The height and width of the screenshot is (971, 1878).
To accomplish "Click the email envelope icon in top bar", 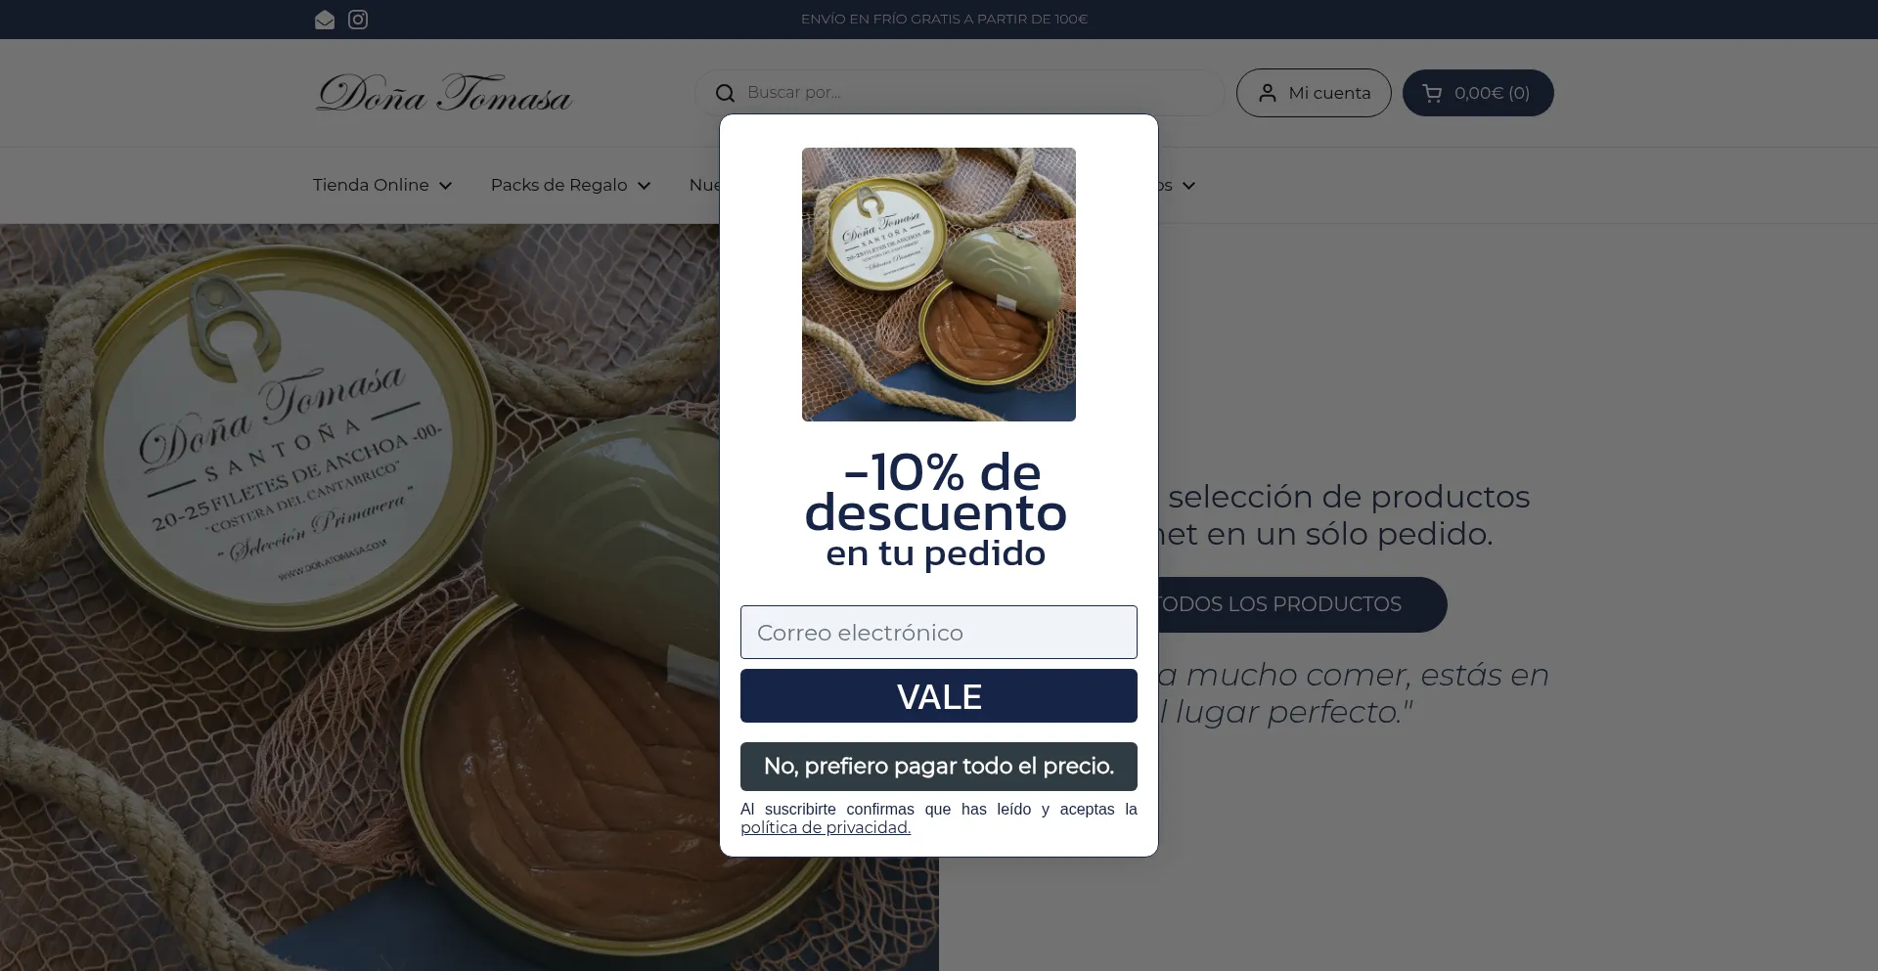I will click(325, 20).
